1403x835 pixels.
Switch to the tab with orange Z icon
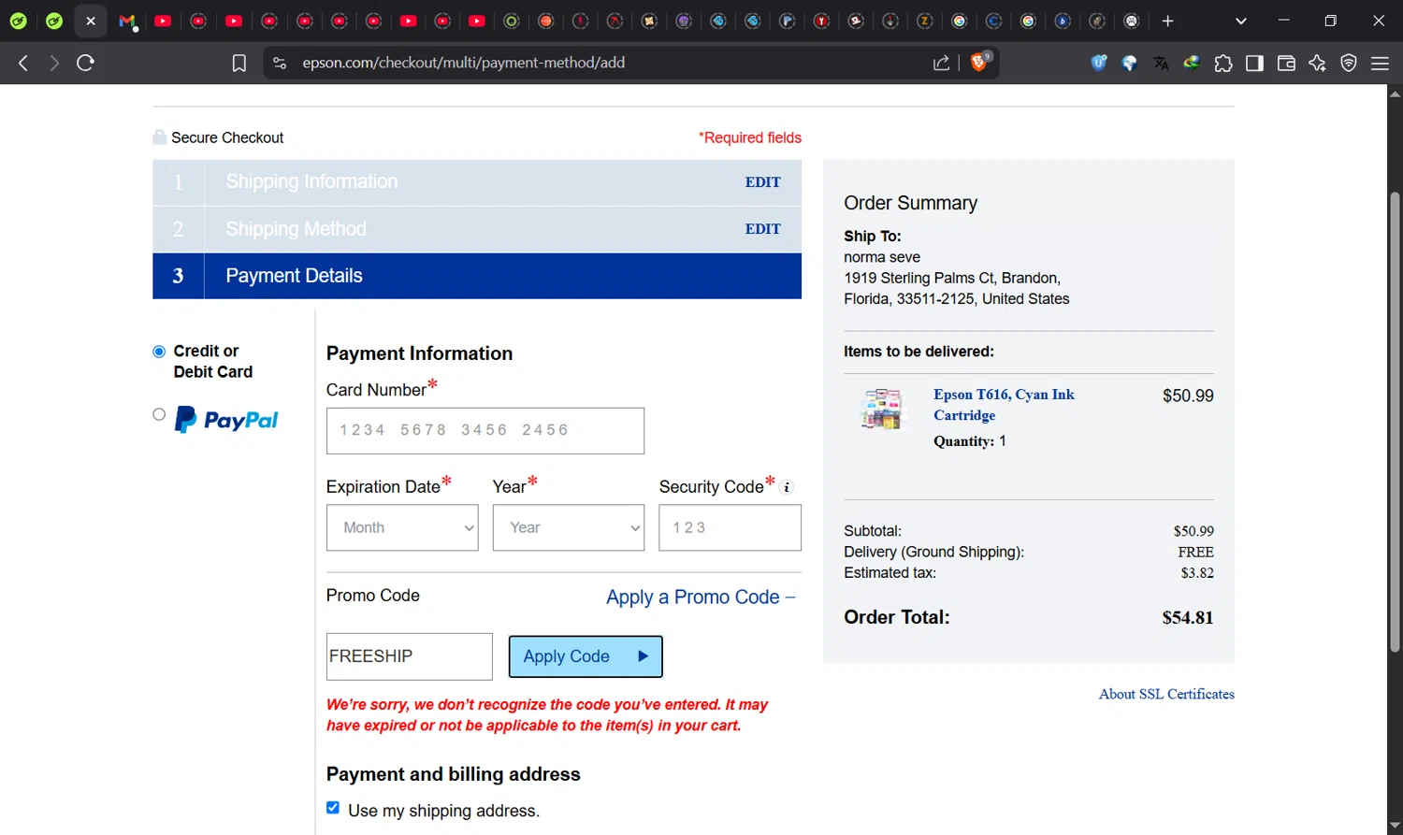(x=925, y=21)
